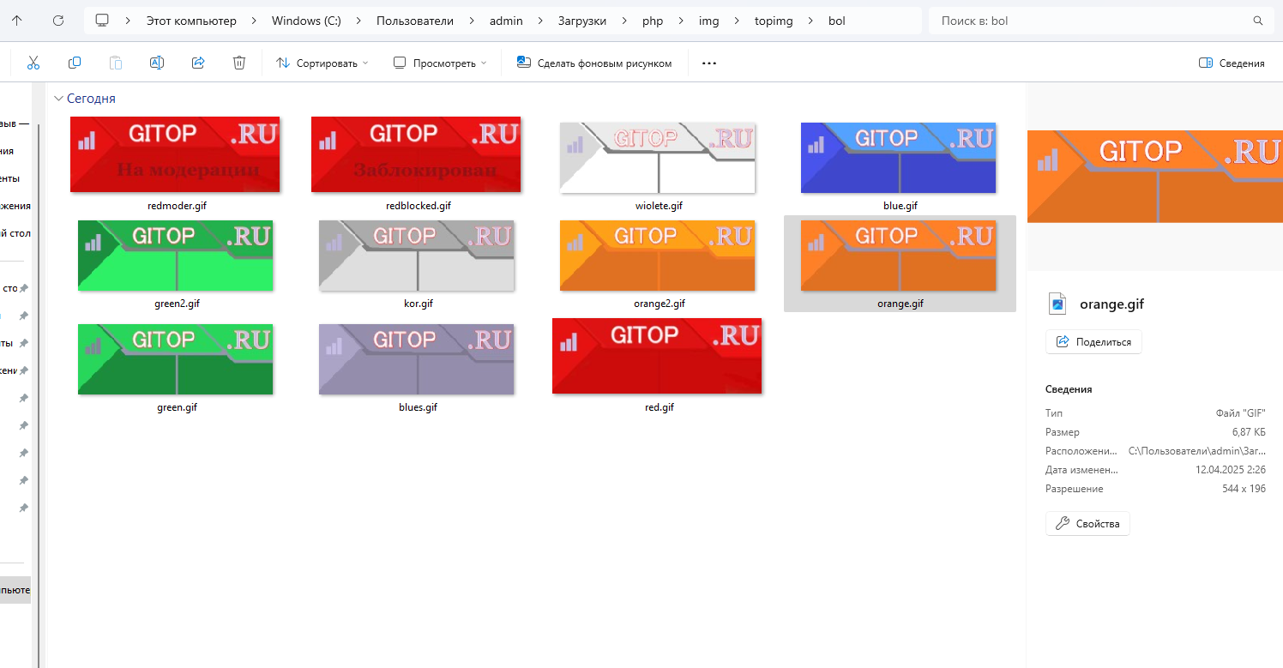Viewport: 1283px width, 668px height.
Task: Navigate to Загрузки in the address bar
Action: point(582,21)
